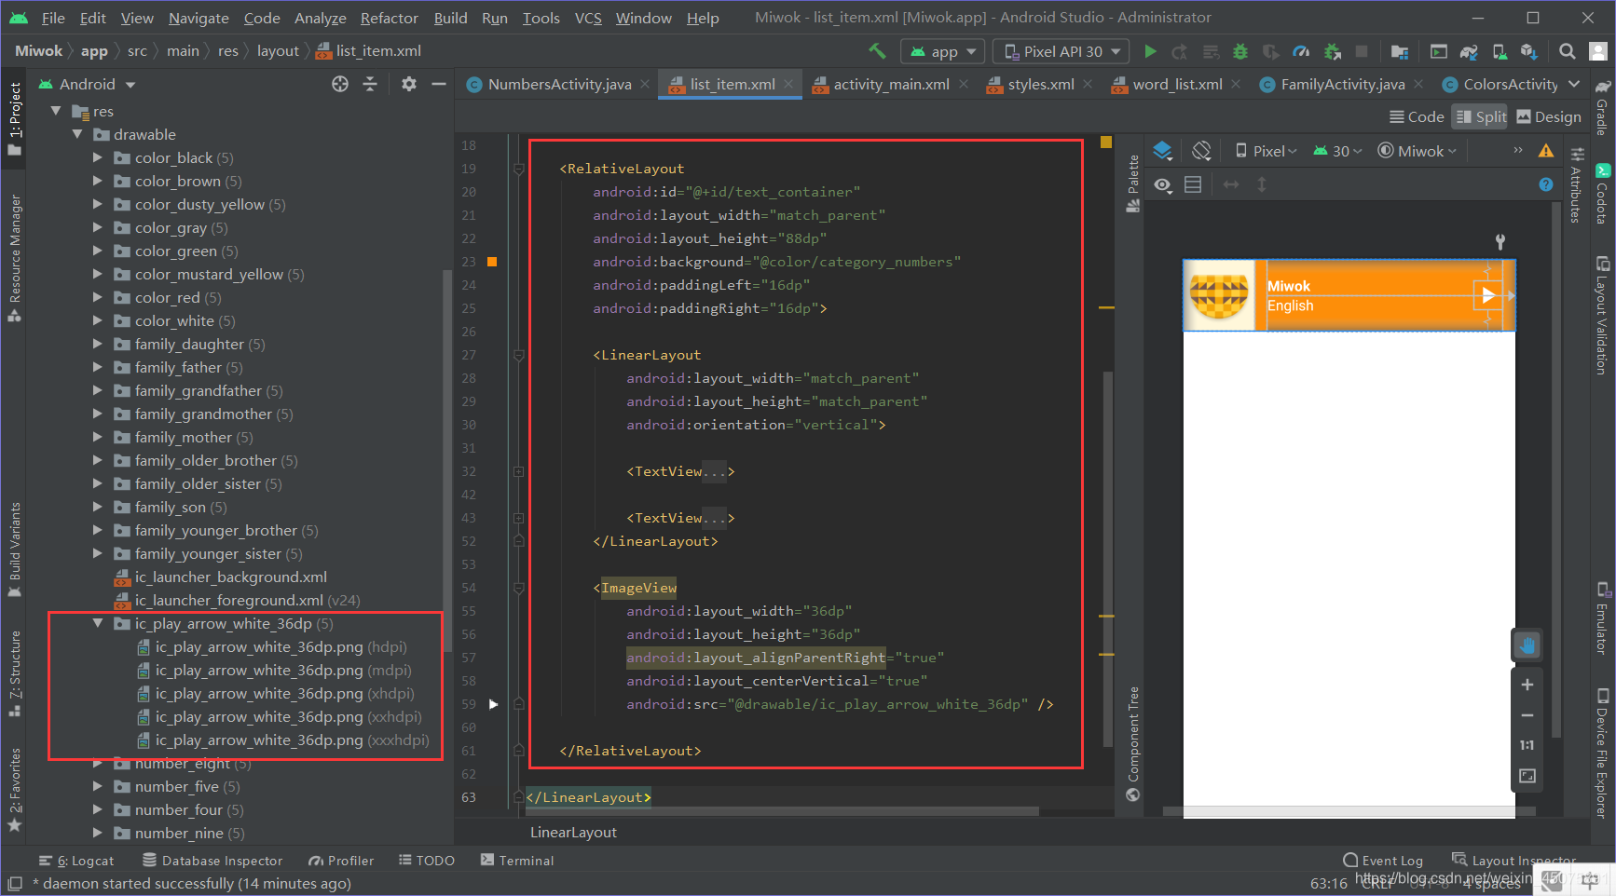Switch editor to Design view
The image size is (1616, 896).
(x=1549, y=116)
